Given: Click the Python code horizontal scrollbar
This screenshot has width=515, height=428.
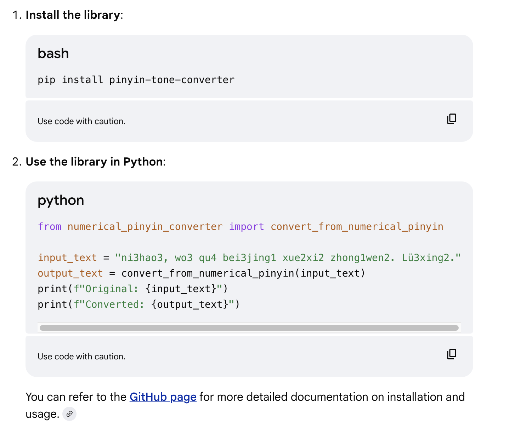Looking at the screenshot, I should point(249,328).
